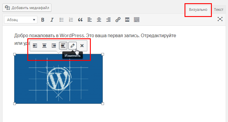Select no alignment in image popup toolbar
228x122 pixels.
pyautogui.click(x=63, y=46)
